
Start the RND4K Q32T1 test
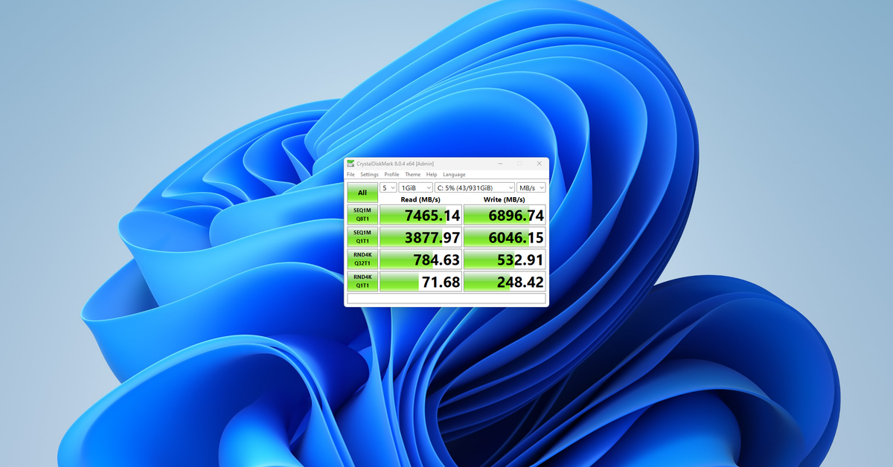362,260
